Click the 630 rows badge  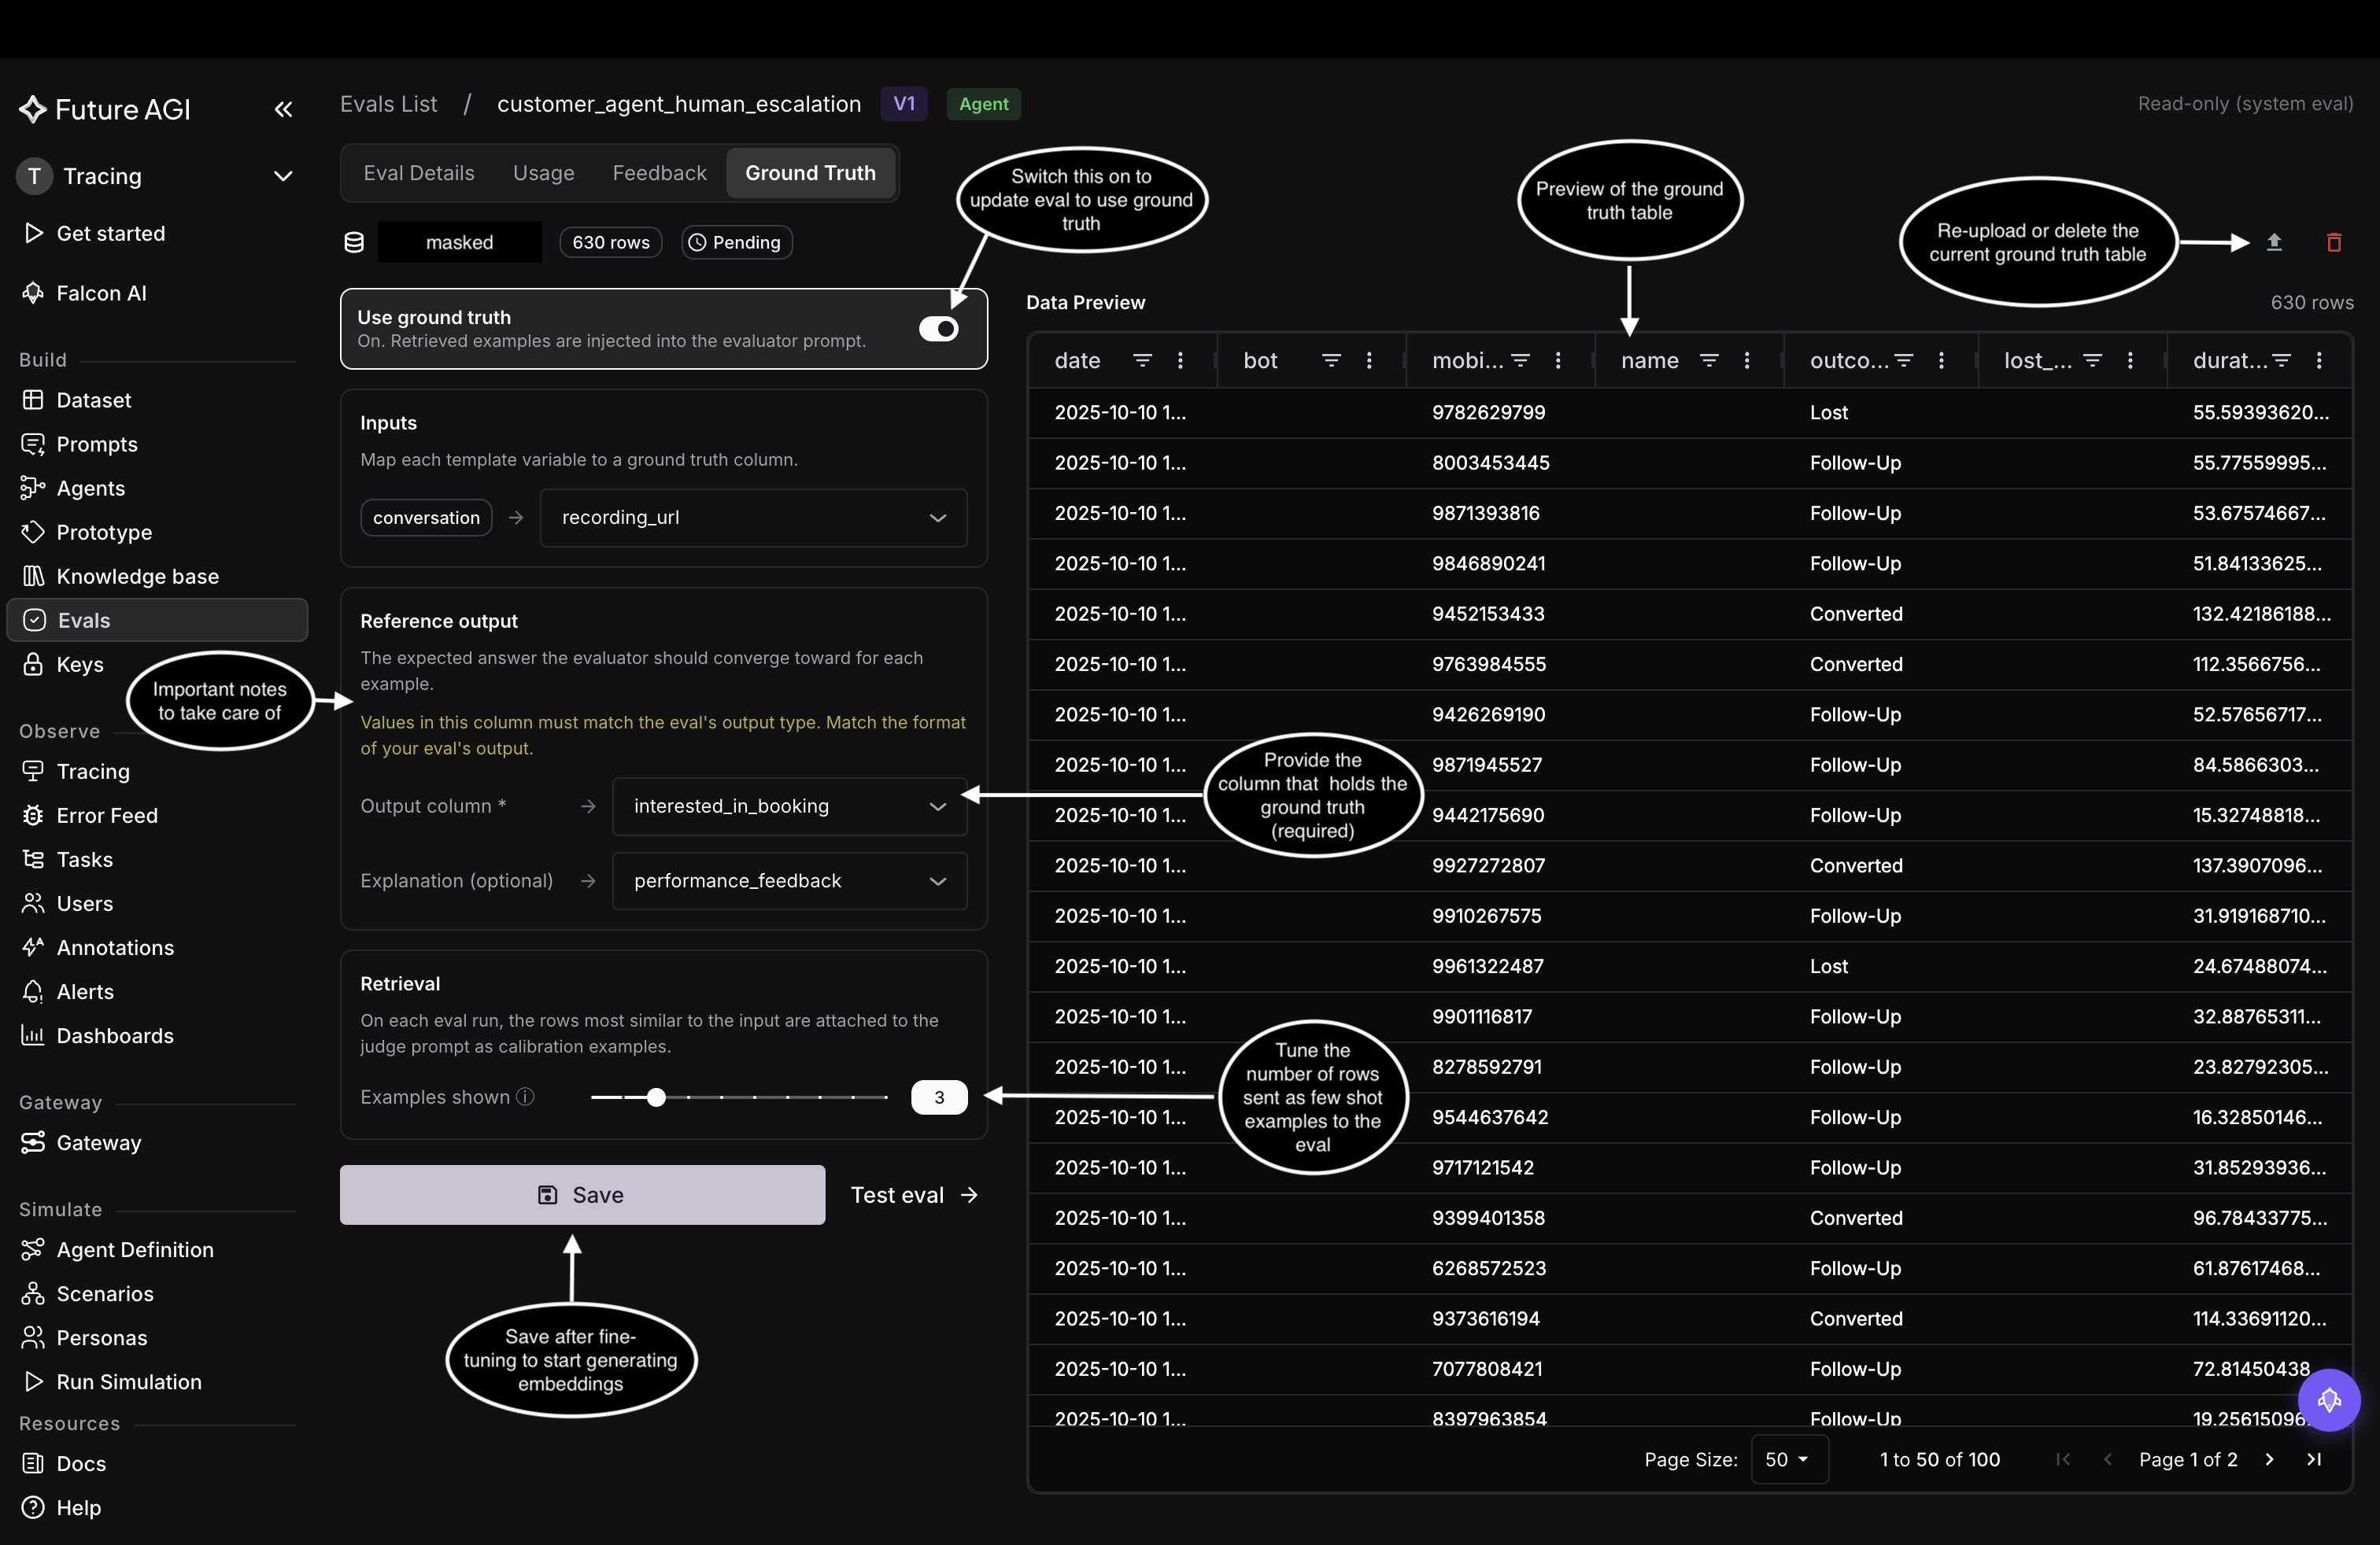click(610, 242)
